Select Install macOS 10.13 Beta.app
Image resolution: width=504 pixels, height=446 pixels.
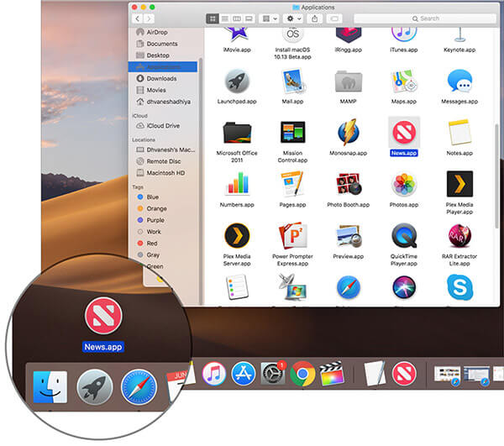click(x=292, y=35)
